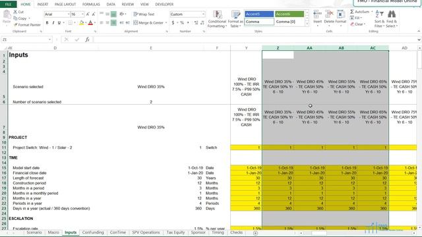Open the Arial font name dropdown
The image size is (422, 237).
pos(69,14)
